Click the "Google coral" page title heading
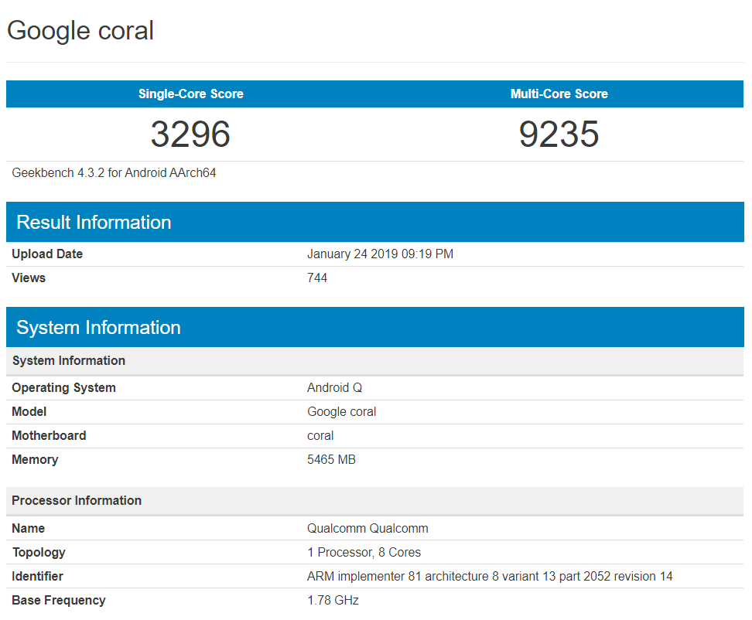The width and height of the screenshot is (752, 620). point(80,31)
